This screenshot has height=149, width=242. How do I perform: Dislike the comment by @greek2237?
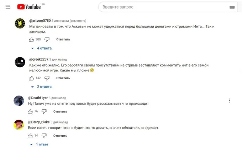[47, 78]
